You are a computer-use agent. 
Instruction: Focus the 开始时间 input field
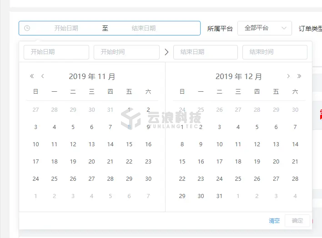(x=126, y=52)
